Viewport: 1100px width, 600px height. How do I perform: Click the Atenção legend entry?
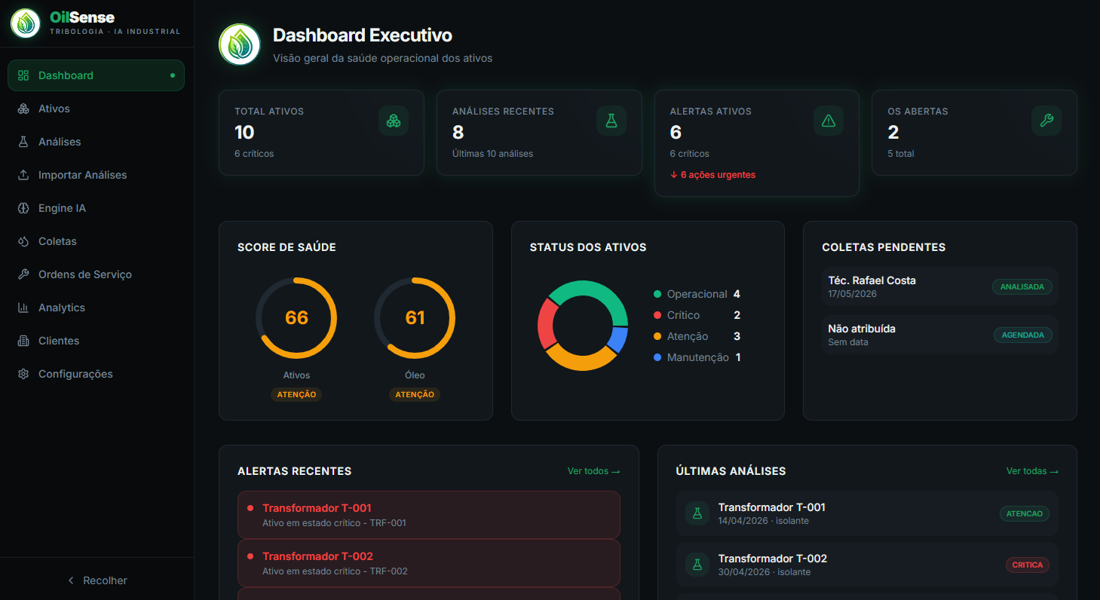click(697, 336)
